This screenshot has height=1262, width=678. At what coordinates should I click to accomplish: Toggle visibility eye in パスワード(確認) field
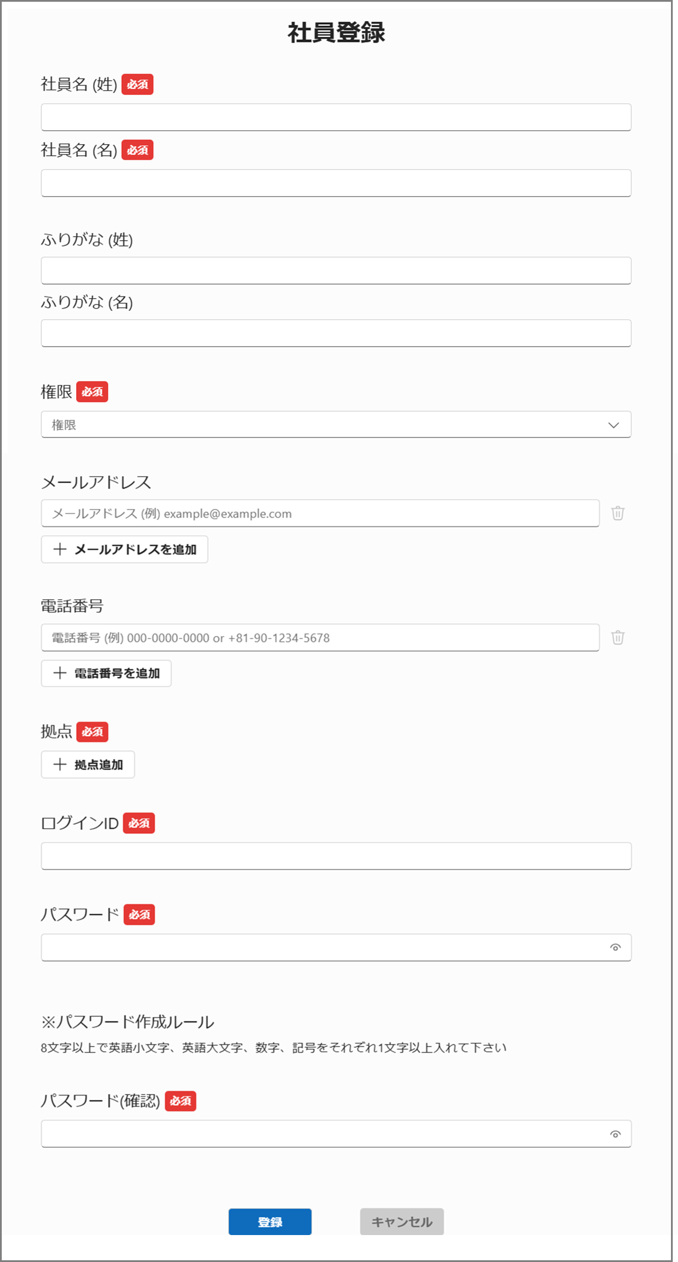tap(615, 1134)
